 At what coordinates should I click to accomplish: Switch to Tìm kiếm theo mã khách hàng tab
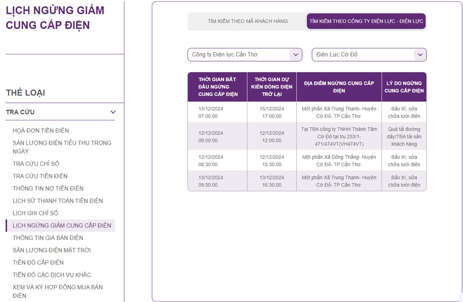coord(247,21)
